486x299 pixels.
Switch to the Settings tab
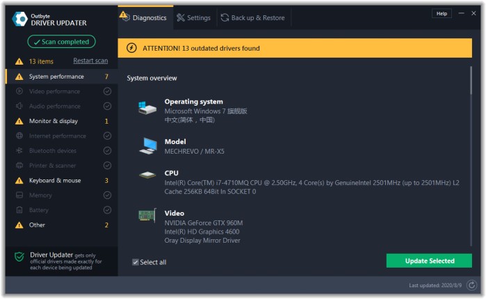194,17
